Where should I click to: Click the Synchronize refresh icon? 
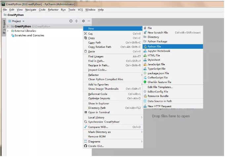point(86,122)
